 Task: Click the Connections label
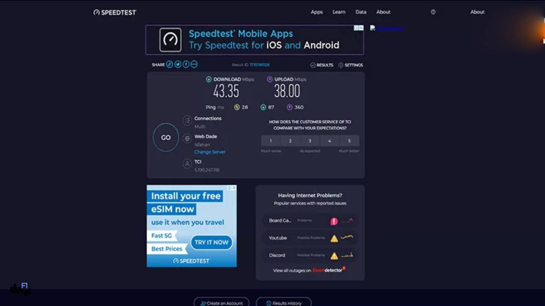208,118
